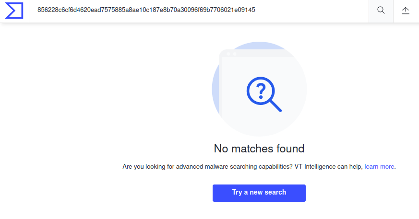The height and width of the screenshot is (219, 419).
Task: Click the VirusTotal logo
Action: [x=14, y=11]
